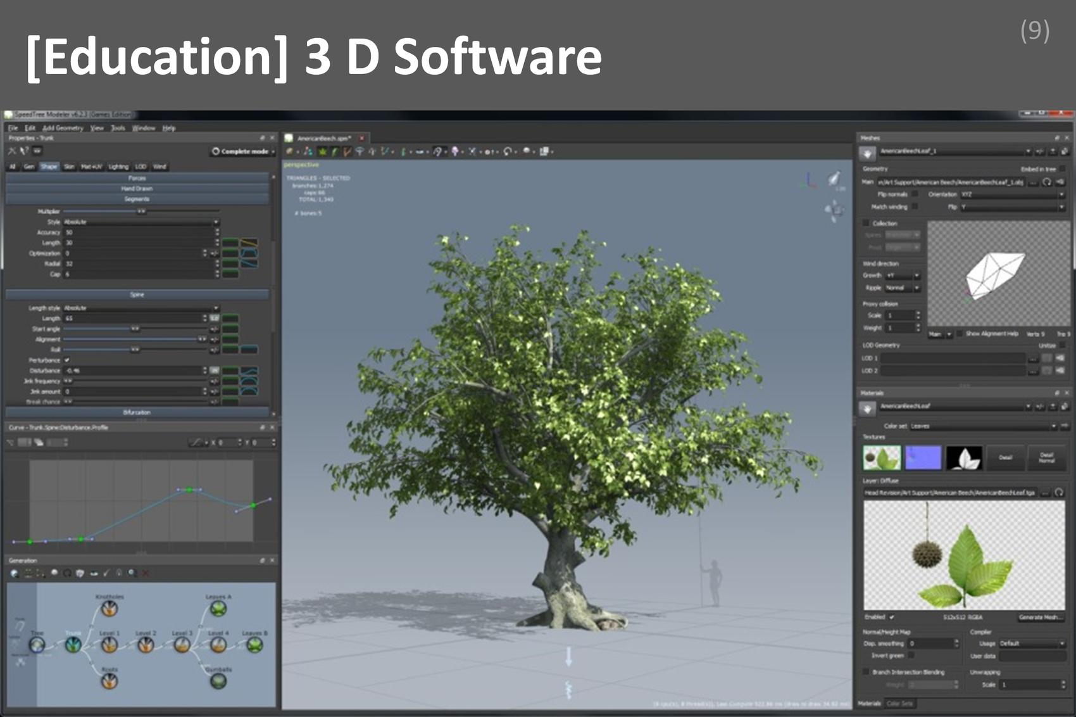Select the Gumballs node icon
Viewport: 1076px width, 717px height.
pyautogui.click(x=218, y=681)
